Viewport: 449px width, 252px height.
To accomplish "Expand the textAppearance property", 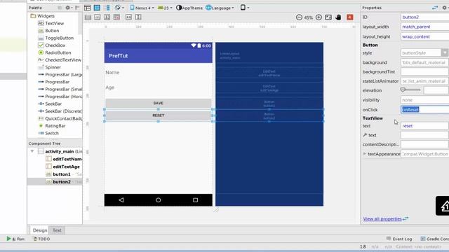I will pos(365,154).
